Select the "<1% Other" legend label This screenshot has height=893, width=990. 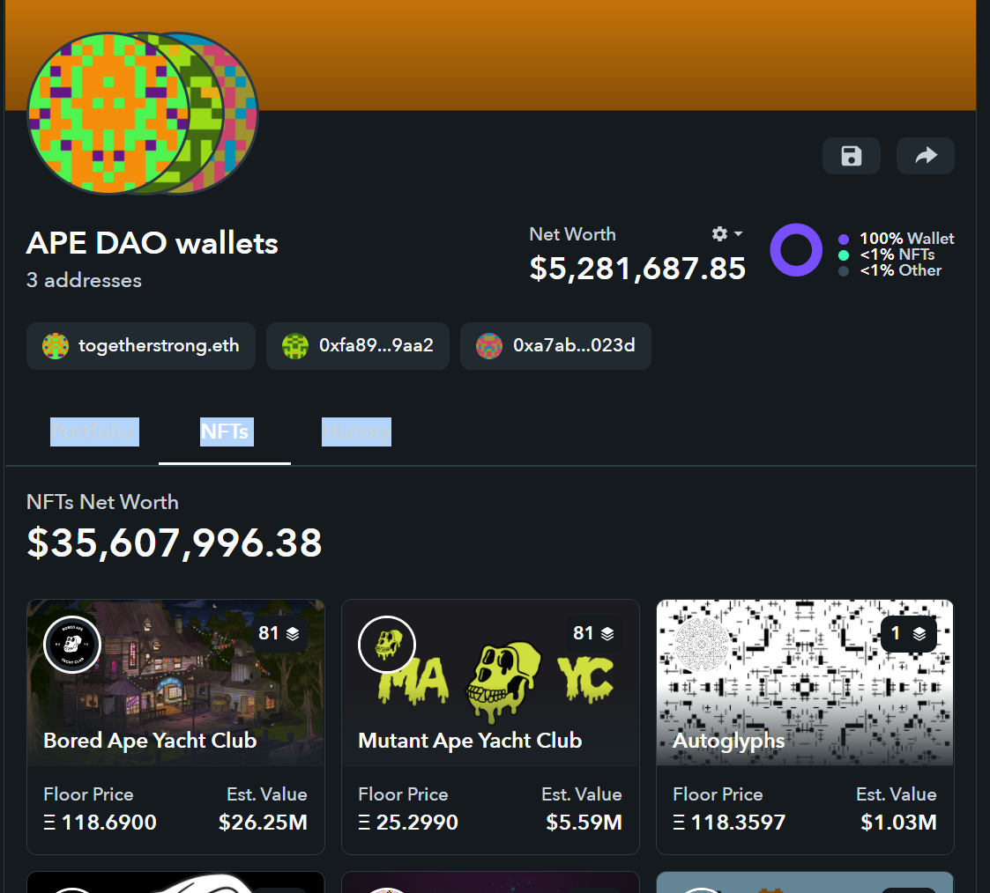coord(900,270)
